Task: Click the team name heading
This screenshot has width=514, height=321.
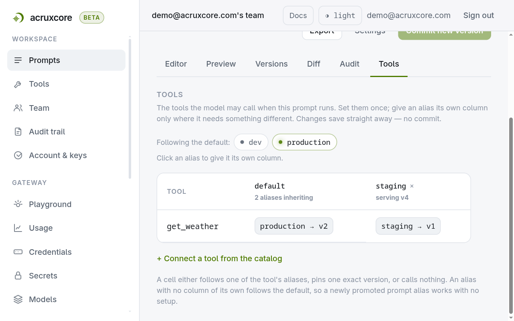Action: pyautogui.click(x=208, y=16)
